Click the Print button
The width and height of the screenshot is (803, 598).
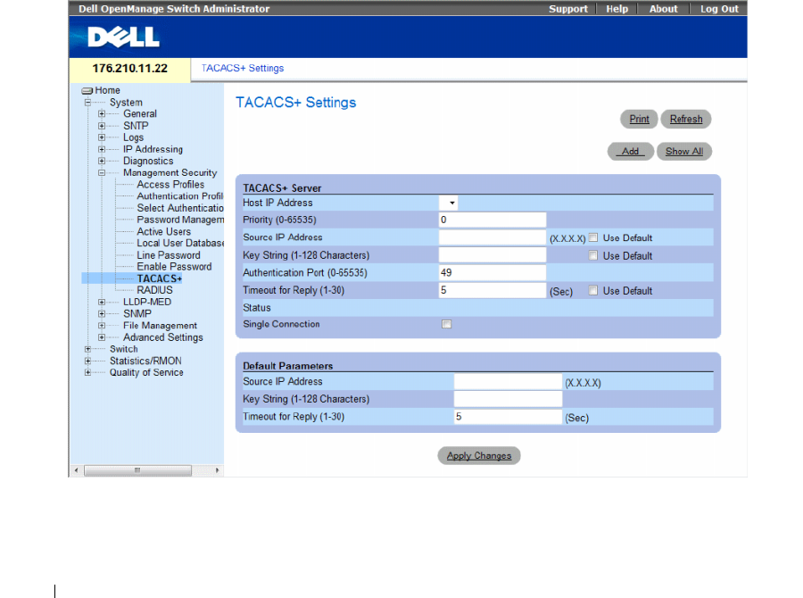(639, 119)
